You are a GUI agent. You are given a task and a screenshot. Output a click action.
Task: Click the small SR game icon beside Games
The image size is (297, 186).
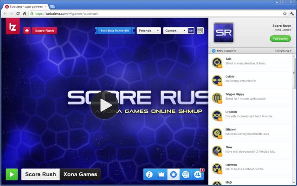pos(191,31)
